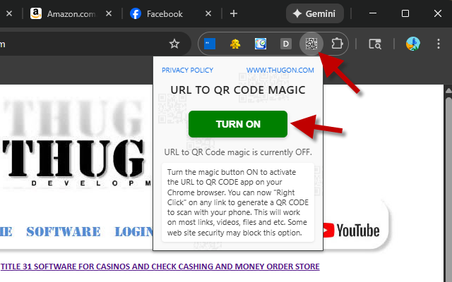Open the LOGIN navigation link
Screen dimensions: 452x282
point(133,232)
